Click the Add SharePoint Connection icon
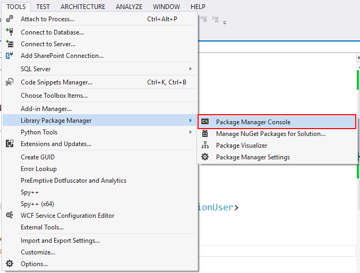 click(x=10, y=55)
